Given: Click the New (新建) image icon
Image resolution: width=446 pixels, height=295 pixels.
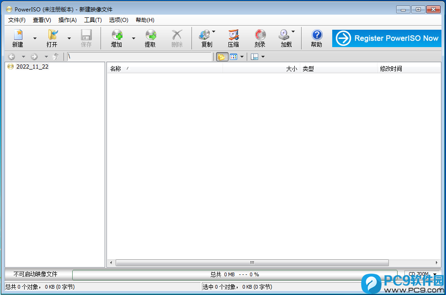Looking at the screenshot, I should tap(18, 35).
